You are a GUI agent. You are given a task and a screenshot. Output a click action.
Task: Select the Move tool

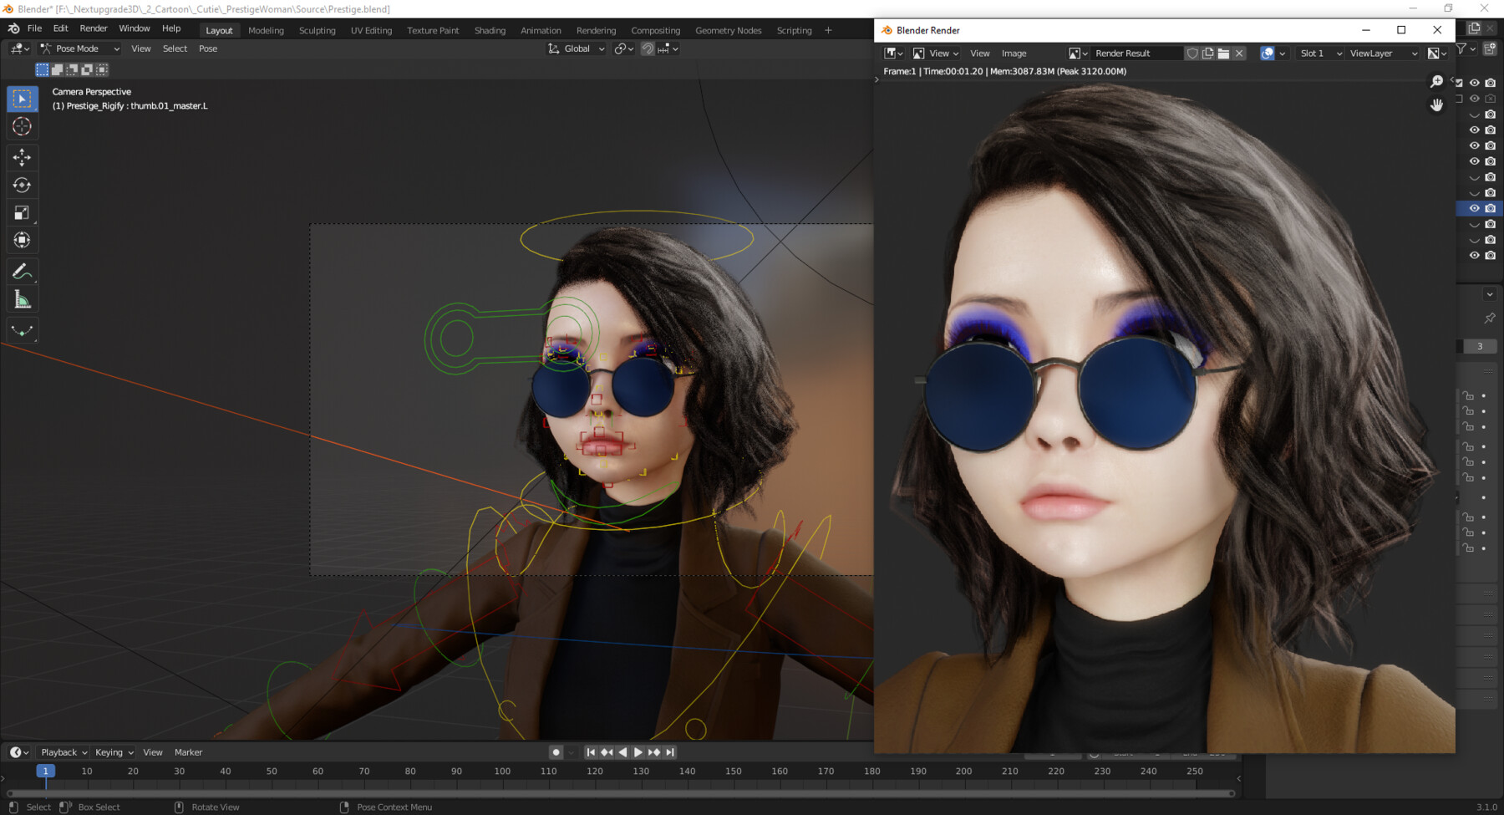(x=22, y=156)
